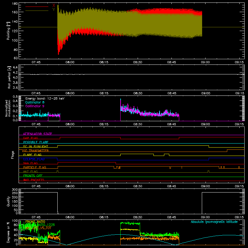Select the BAD_PACKETS flag label

click(34, 180)
